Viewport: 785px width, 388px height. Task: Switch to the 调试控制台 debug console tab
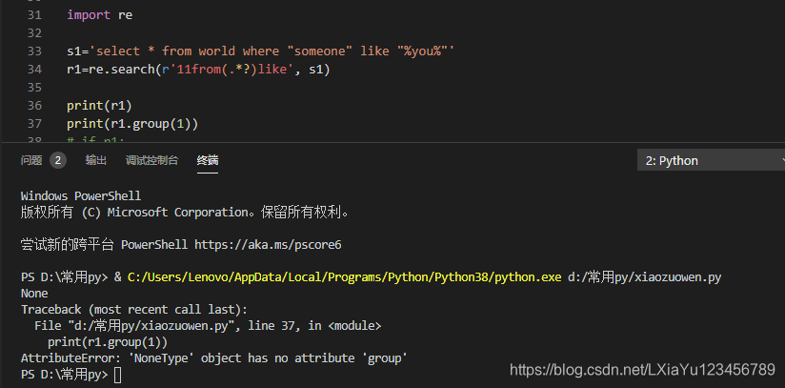click(x=151, y=160)
